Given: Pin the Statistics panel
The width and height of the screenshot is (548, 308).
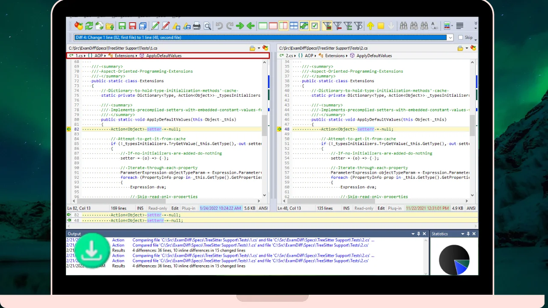Looking at the screenshot, I should coord(468,234).
